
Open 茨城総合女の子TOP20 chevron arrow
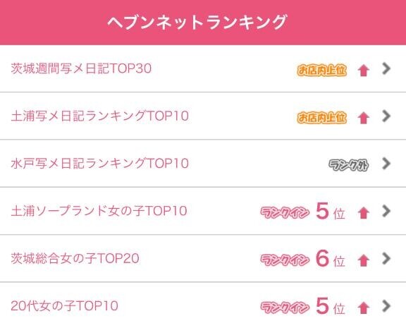[x=386, y=258]
